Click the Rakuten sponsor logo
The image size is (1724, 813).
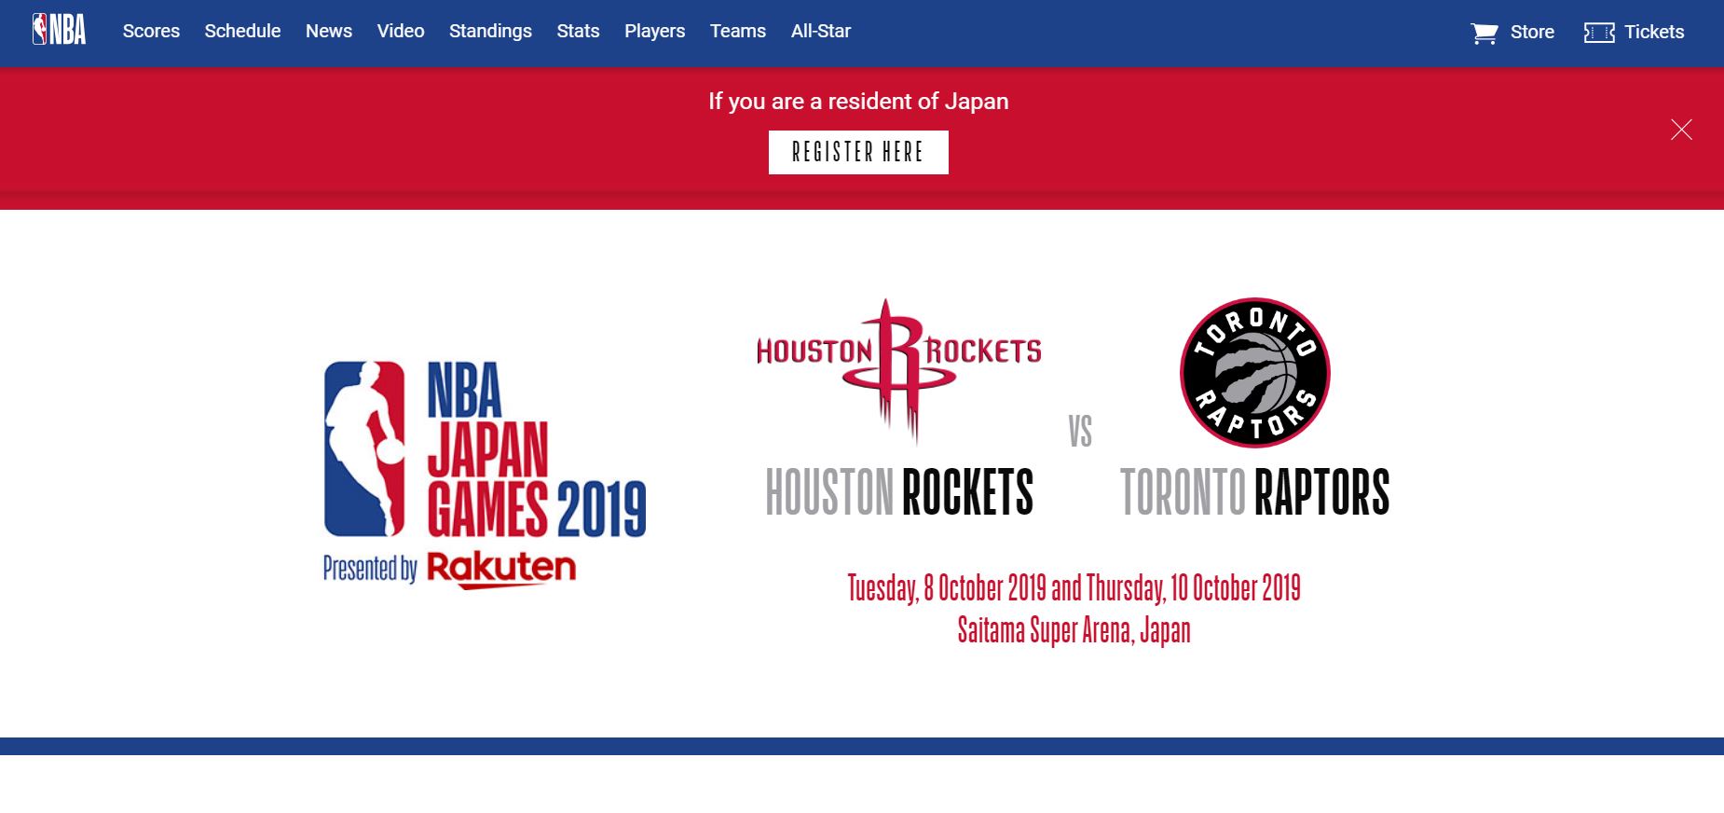pyautogui.click(x=501, y=569)
